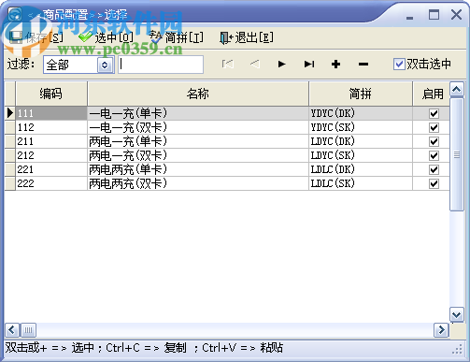Add a new record with plus icon
470x362 pixels.
point(335,65)
